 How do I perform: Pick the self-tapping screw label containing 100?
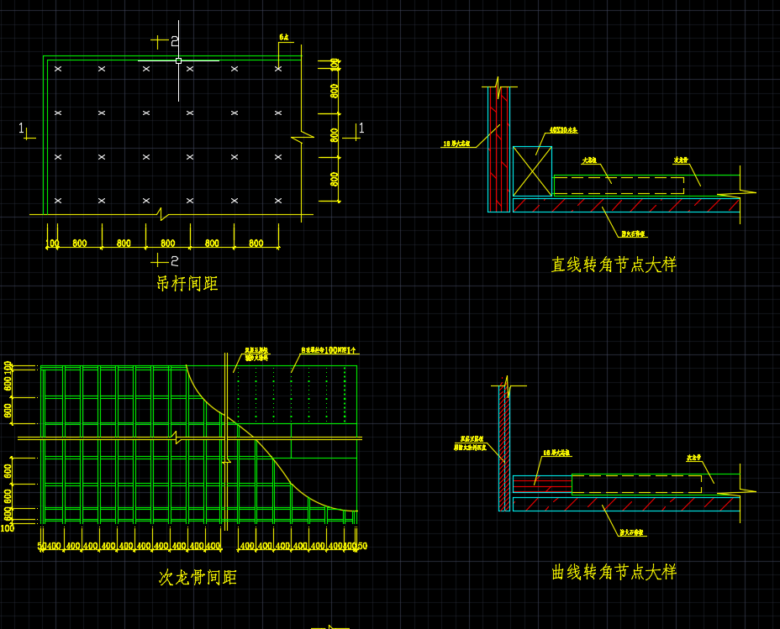click(x=329, y=350)
